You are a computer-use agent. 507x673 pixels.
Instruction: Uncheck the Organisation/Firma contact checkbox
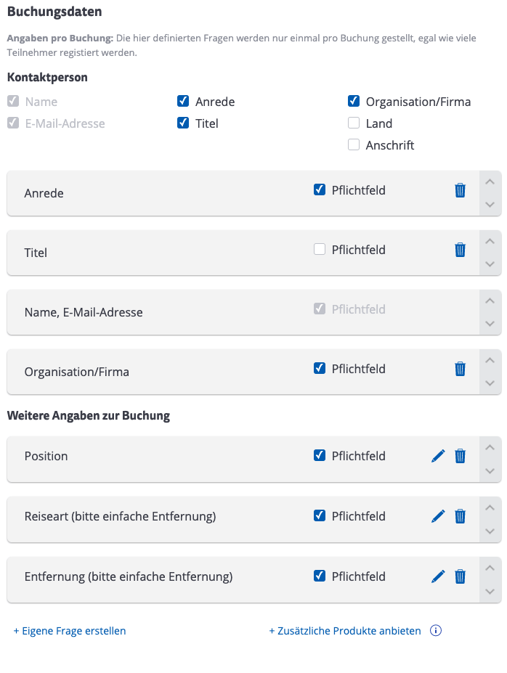(x=354, y=102)
